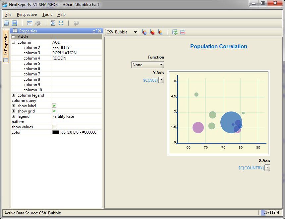This screenshot has width=285, height=219.
Task: Expand the column legend property
Action: [x=13, y=95]
